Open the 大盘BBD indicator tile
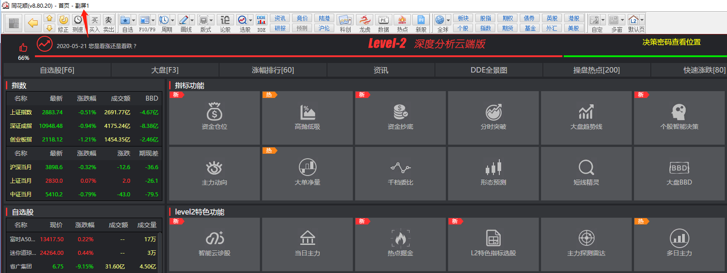The width and height of the screenshot is (727, 273). tap(679, 173)
